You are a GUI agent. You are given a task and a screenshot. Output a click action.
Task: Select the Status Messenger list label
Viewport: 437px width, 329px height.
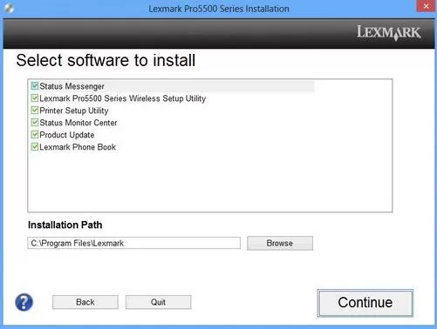click(72, 86)
